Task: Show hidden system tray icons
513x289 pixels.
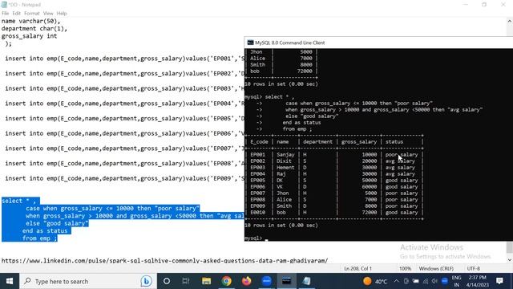Action: [x=396, y=281]
